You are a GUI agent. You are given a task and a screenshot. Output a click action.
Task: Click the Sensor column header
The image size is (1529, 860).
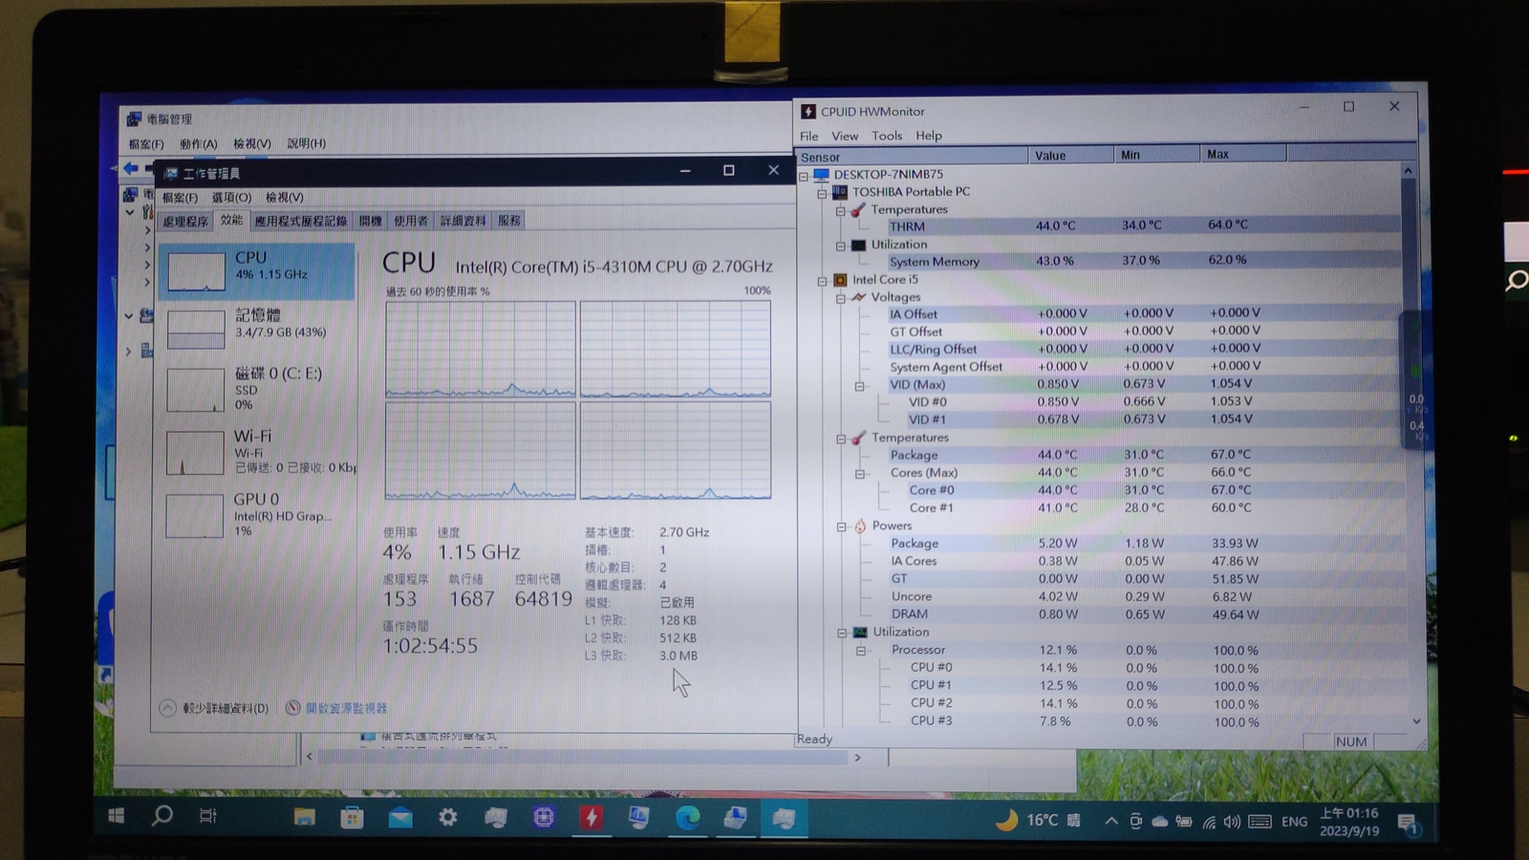[913, 156]
